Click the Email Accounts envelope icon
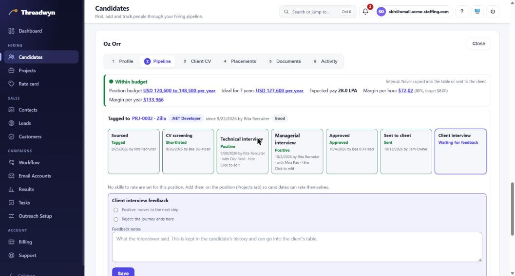515x276 pixels. click(x=12, y=176)
